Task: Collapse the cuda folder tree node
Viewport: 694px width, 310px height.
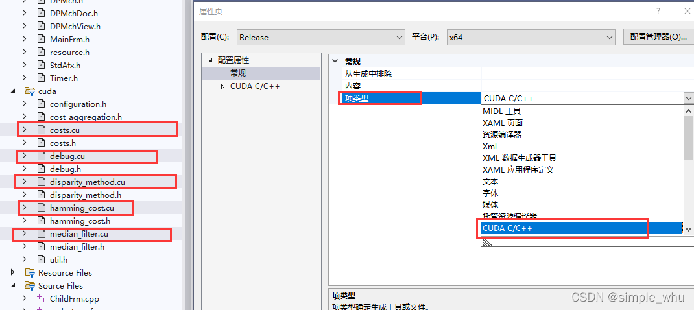Action: 14,91
